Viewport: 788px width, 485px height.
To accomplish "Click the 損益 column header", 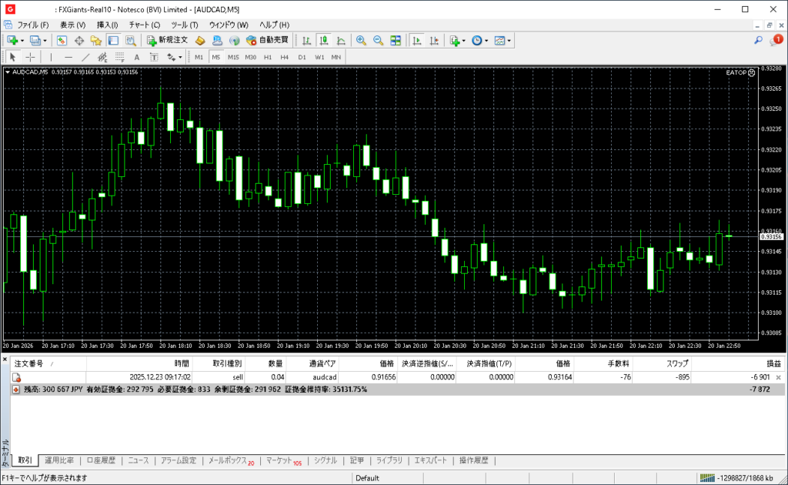I will tap(773, 363).
